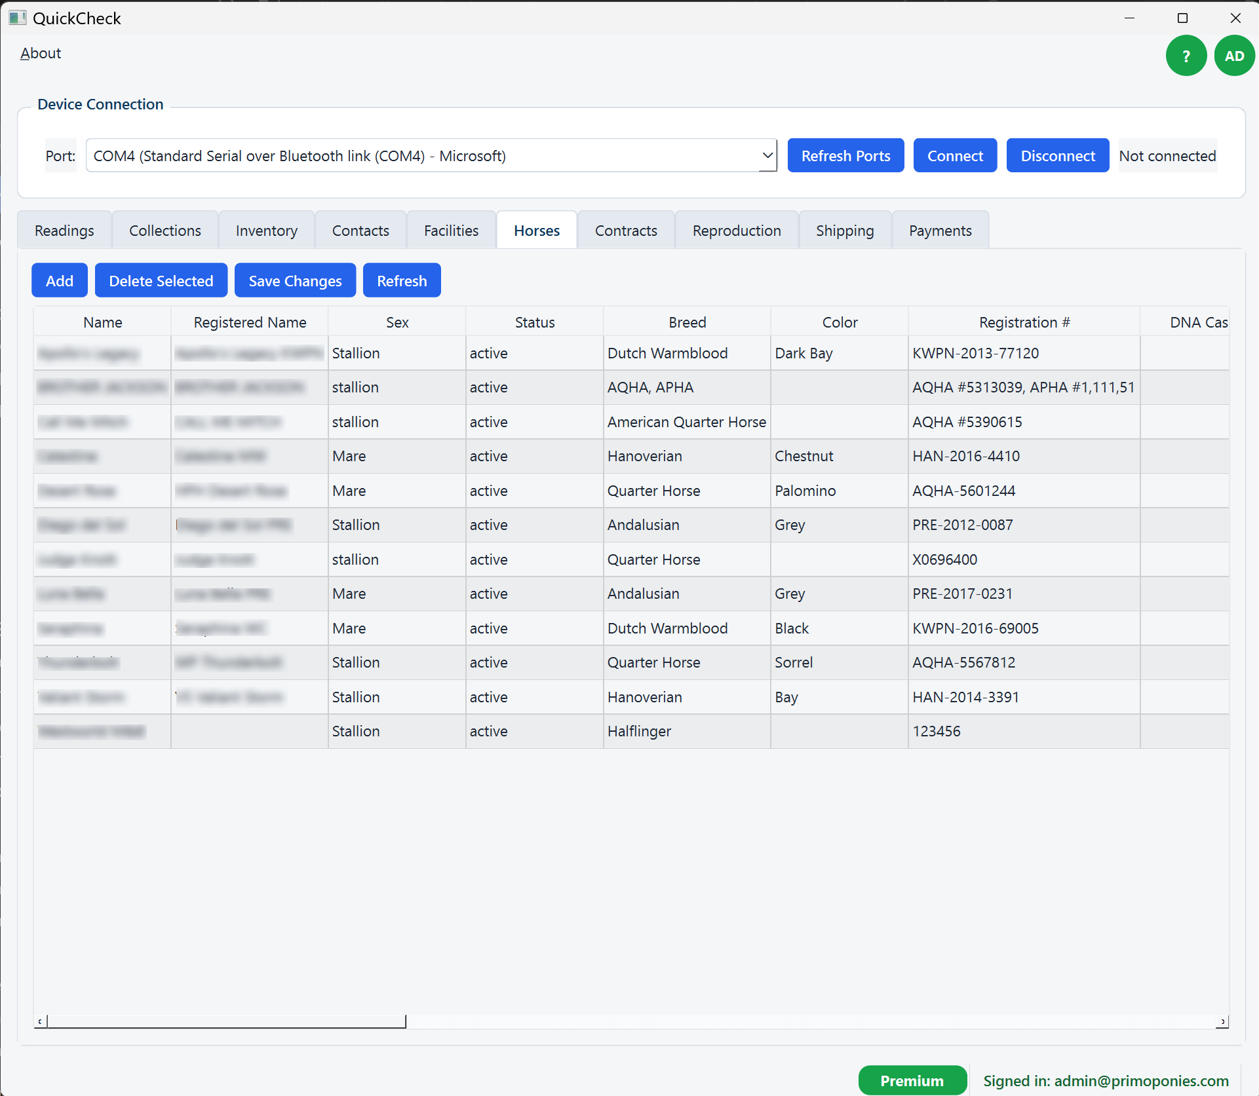Select the Horses tab
Image resolution: width=1259 pixels, height=1096 pixels.
[537, 231]
